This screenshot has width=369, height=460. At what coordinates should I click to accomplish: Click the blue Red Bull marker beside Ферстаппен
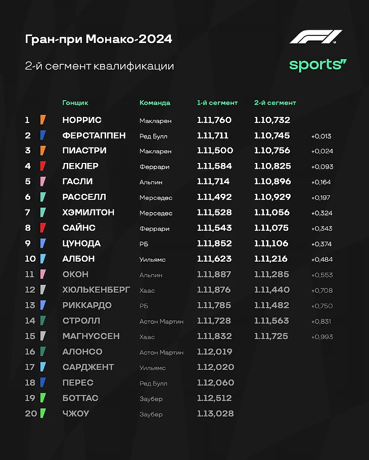(x=43, y=136)
